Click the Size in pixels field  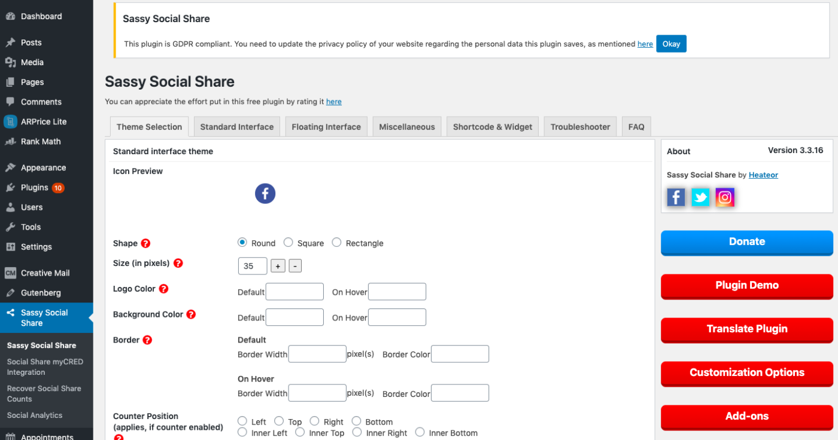(x=253, y=266)
